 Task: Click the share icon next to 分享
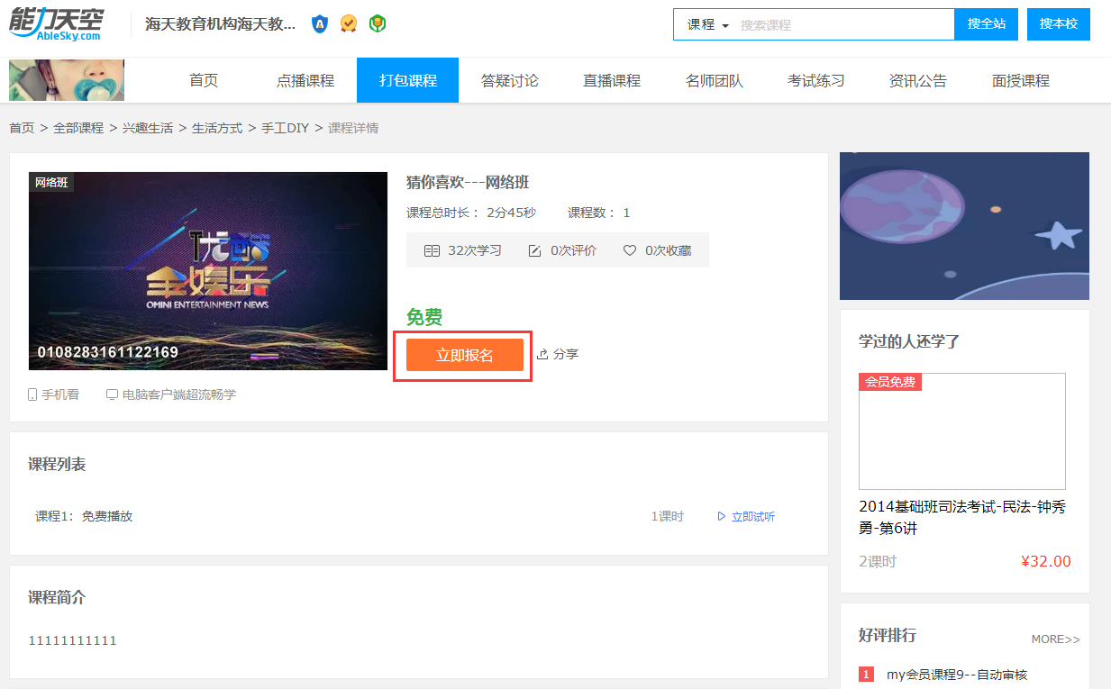(542, 354)
